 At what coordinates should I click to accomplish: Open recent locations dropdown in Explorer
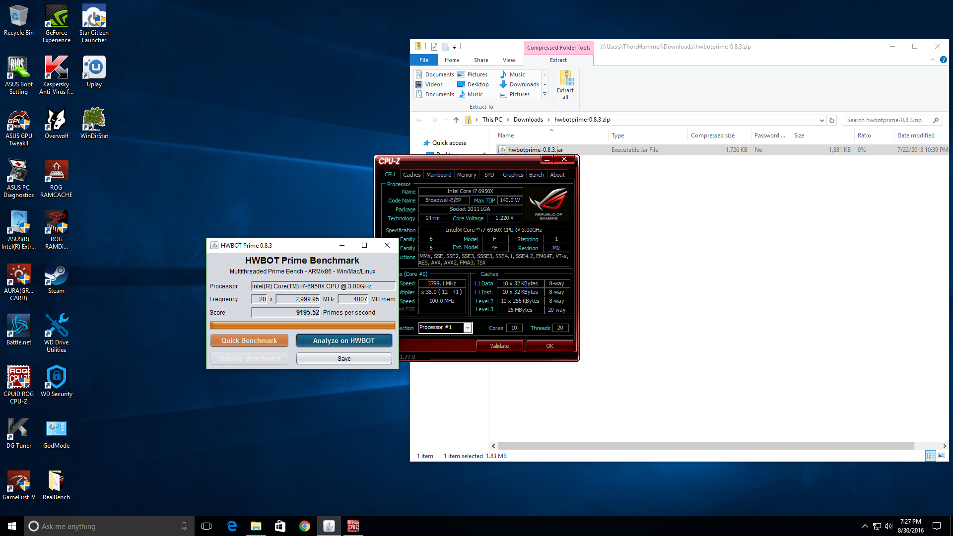(x=446, y=120)
